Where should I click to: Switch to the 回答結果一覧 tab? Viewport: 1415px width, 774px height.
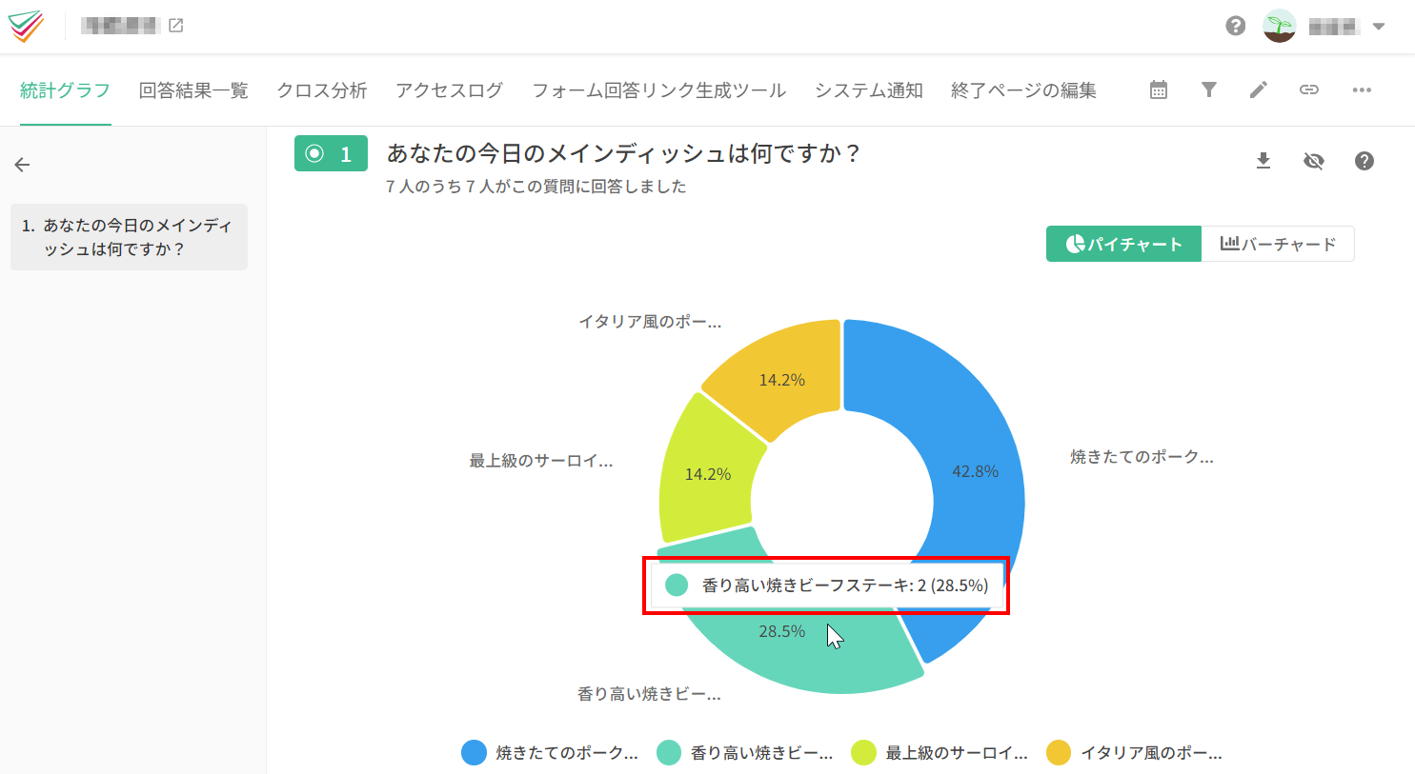[193, 90]
